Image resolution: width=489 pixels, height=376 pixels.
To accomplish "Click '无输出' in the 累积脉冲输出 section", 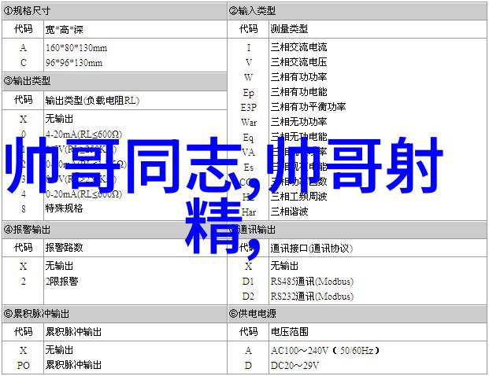I will pyautogui.click(x=59, y=350).
